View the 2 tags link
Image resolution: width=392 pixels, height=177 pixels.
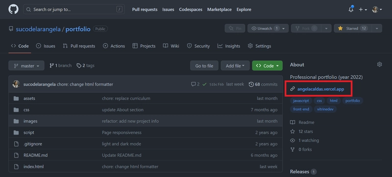click(x=85, y=66)
